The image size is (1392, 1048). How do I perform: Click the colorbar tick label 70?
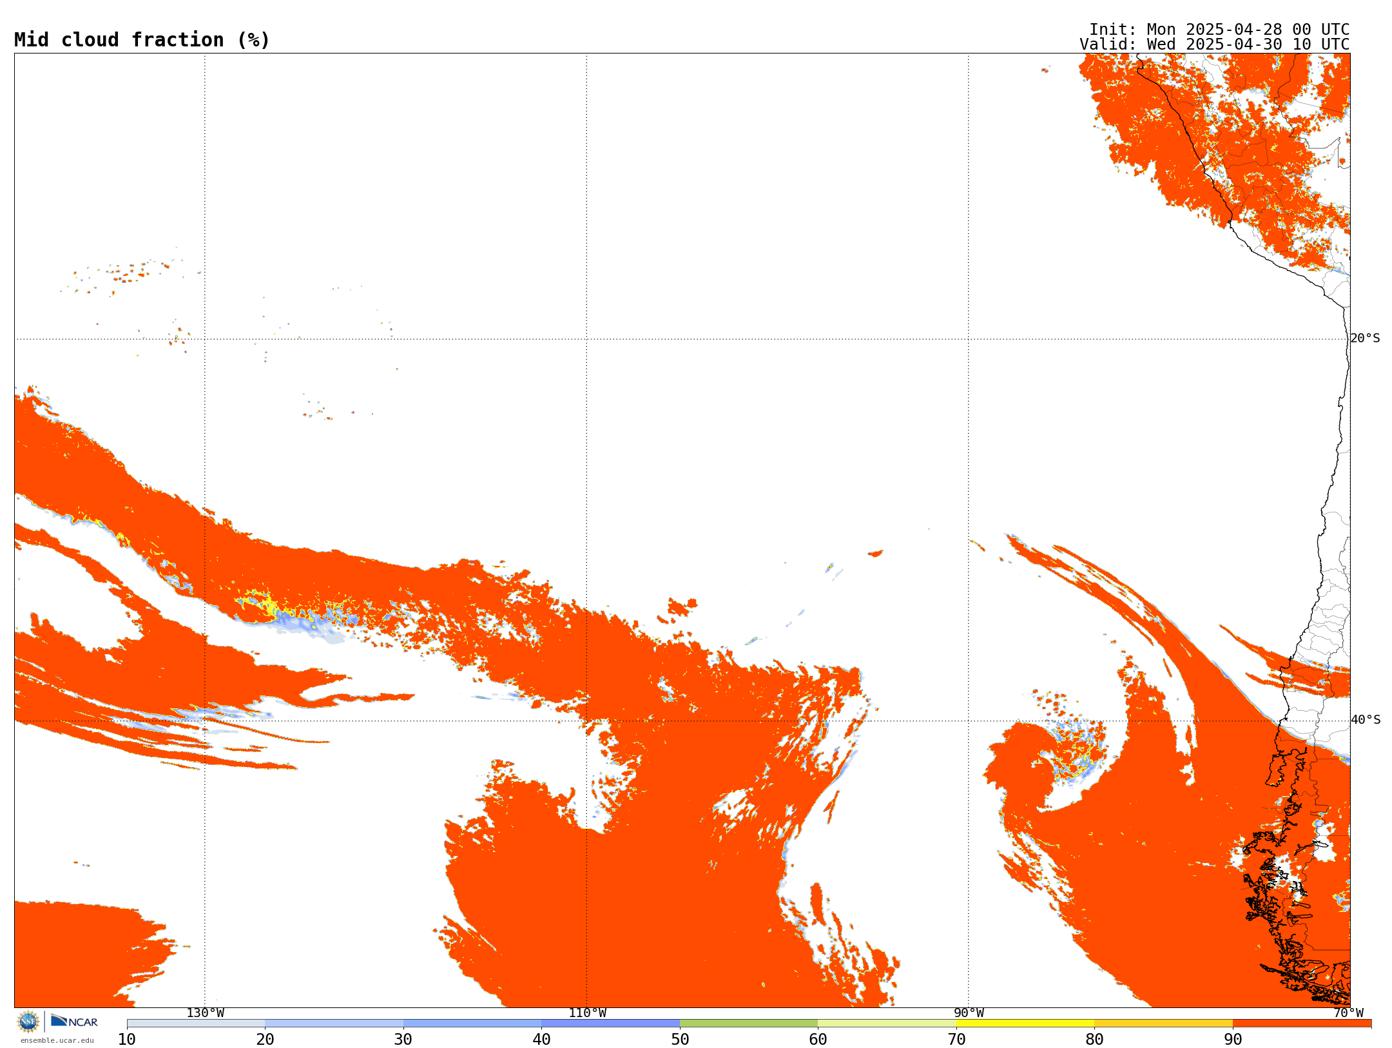[956, 1040]
